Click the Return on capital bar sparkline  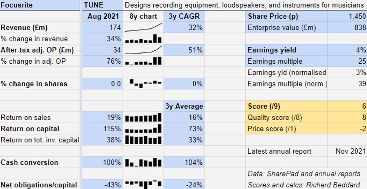(143, 128)
